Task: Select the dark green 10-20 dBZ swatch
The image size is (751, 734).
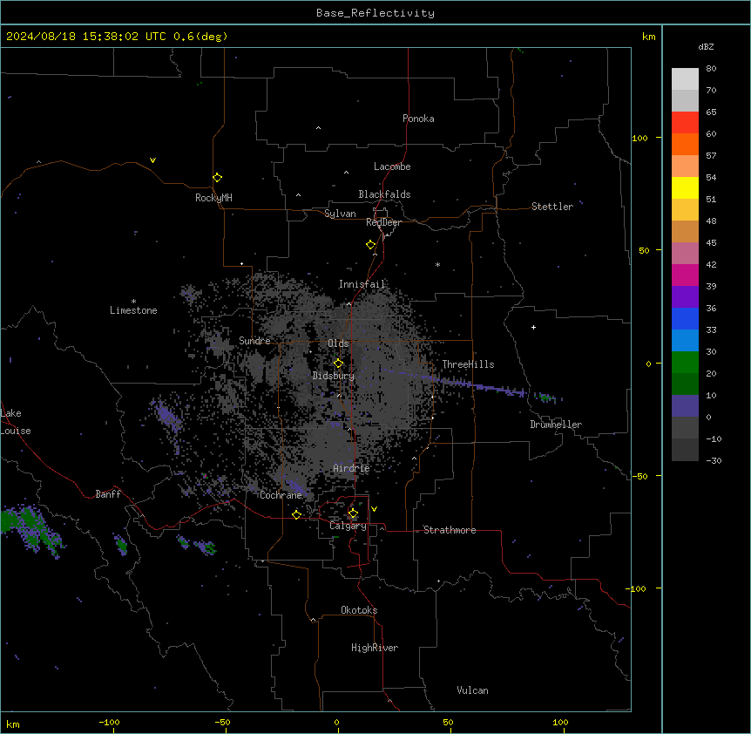Action: click(x=685, y=384)
